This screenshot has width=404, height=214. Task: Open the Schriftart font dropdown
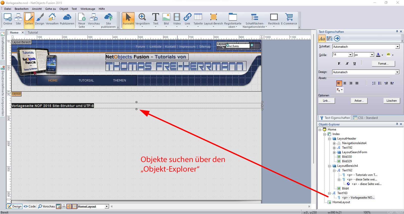click(x=397, y=47)
